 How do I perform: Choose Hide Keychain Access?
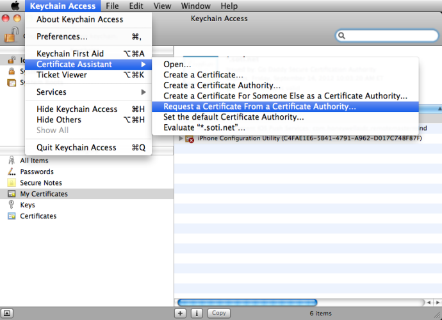coord(88,109)
